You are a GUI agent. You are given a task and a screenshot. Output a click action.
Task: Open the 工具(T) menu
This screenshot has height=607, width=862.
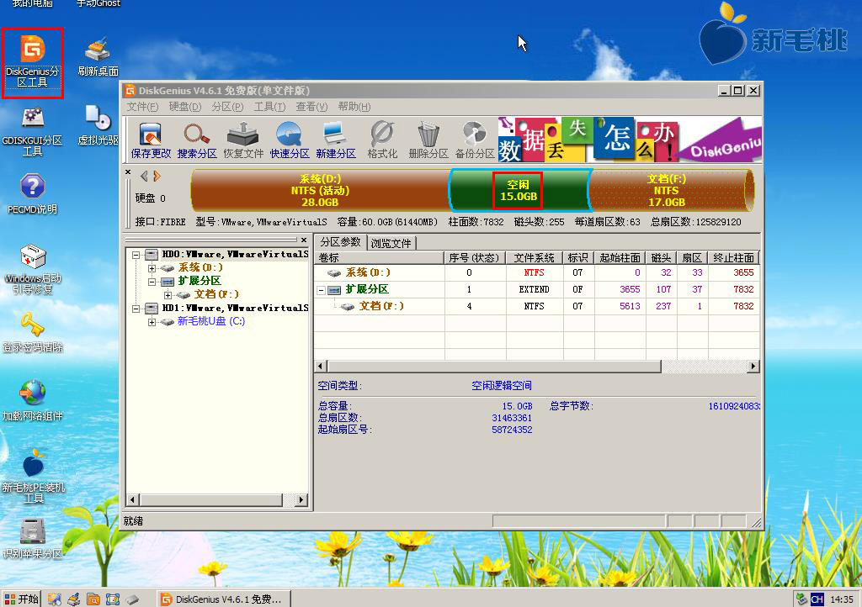(269, 107)
